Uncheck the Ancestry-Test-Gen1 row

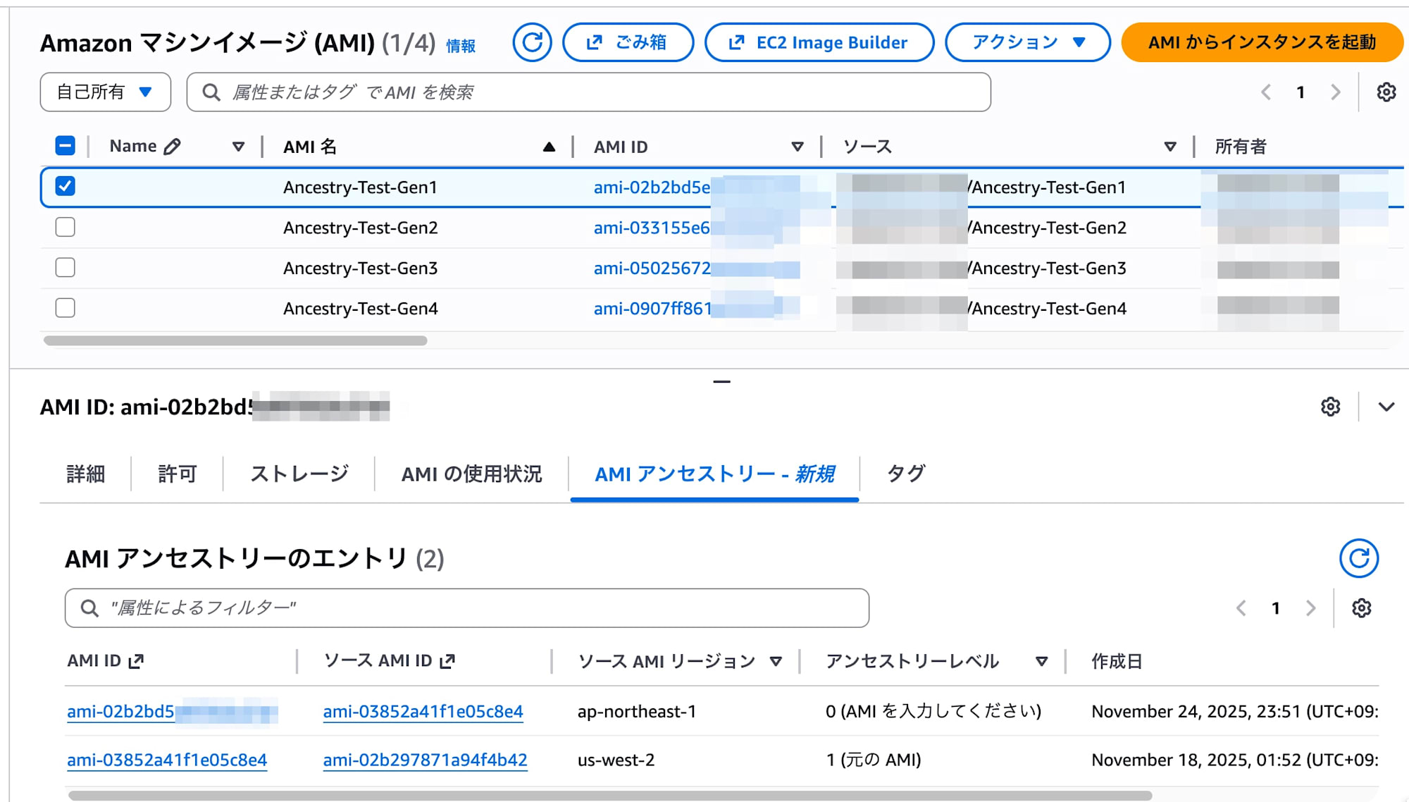coord(64,187)
